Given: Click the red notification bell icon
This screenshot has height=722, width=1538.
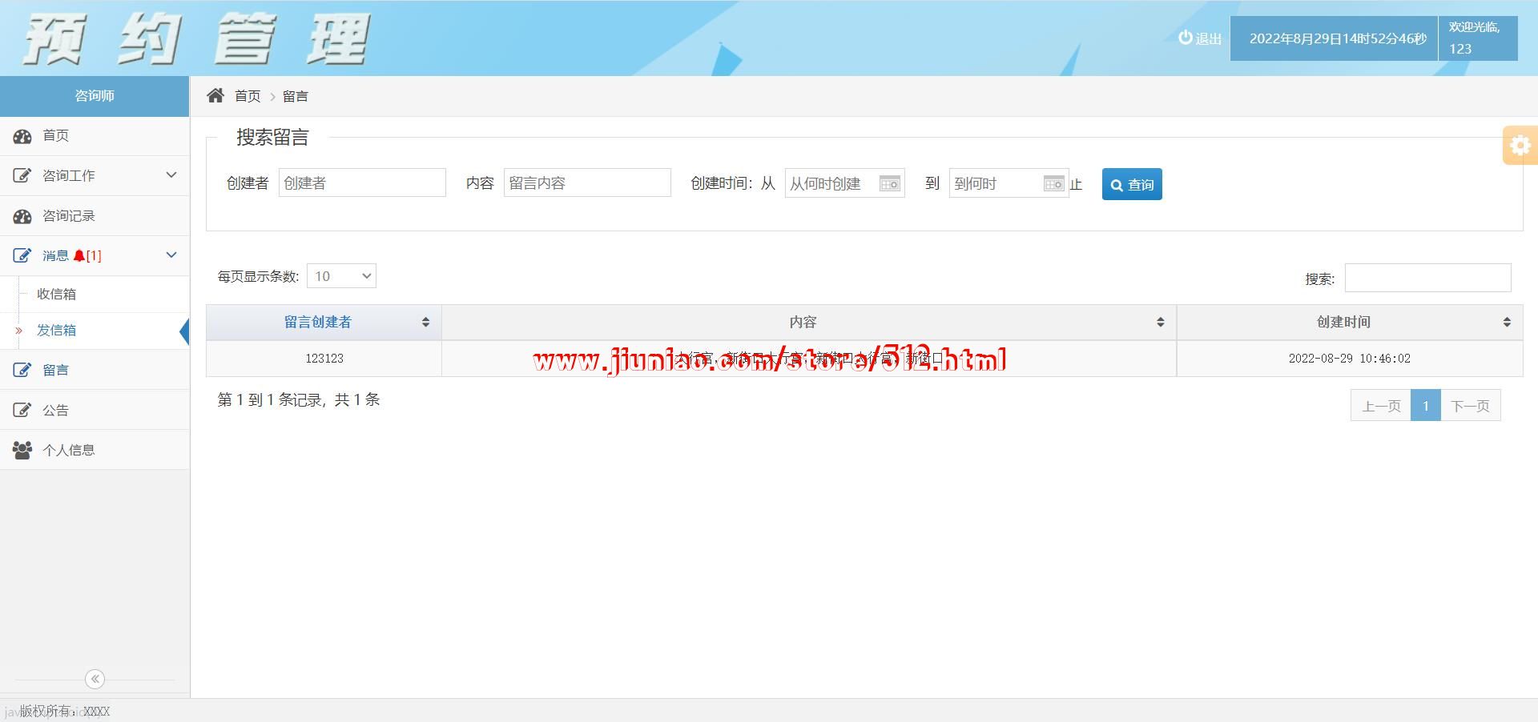Looking at the screenshot, I should click(x=79, y=256).
